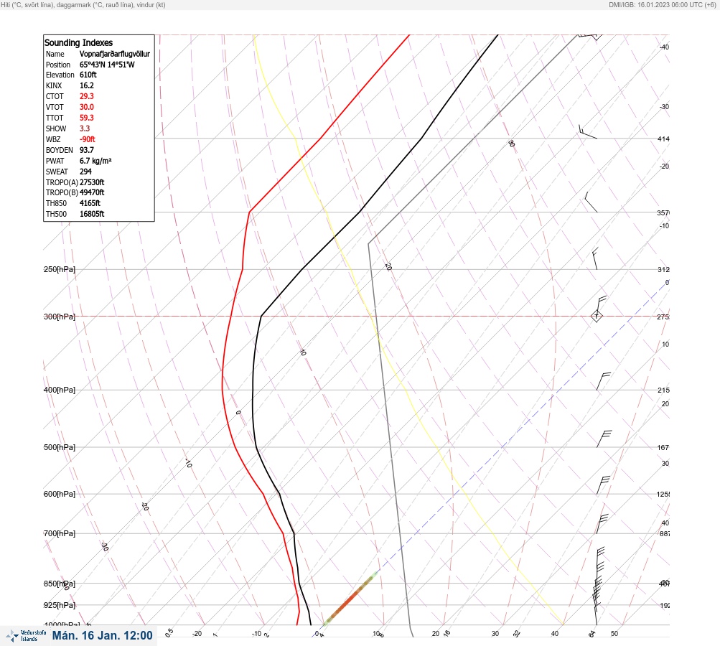The width and height of the screenshot is (720, 646).
Task: Click the KINX value 16.2
Action: point(87,85)
